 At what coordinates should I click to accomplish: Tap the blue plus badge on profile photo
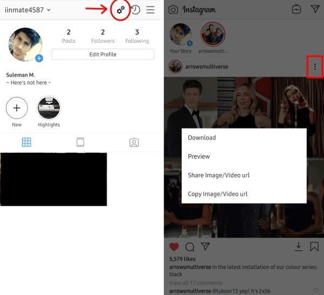(x=39, y=58)
